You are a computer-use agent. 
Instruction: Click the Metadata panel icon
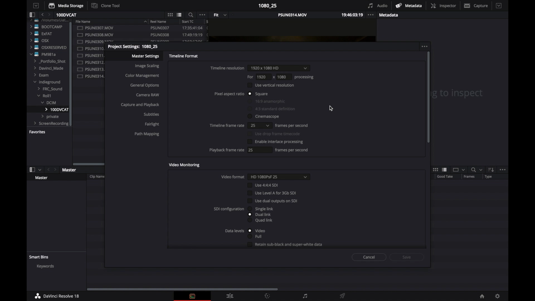coord(399,6)
